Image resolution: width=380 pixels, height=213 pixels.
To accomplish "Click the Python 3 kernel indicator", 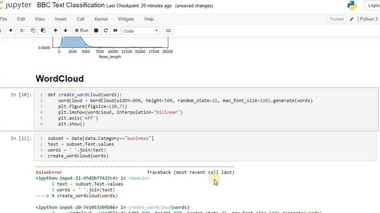I will [369, 19].
